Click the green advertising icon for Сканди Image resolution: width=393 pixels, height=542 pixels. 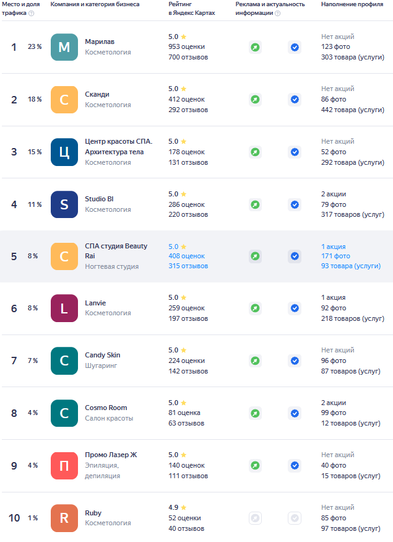pos(255,100)
